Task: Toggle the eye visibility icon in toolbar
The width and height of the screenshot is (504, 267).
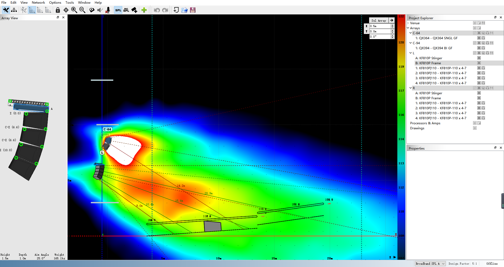Action: tap(92, 10)
